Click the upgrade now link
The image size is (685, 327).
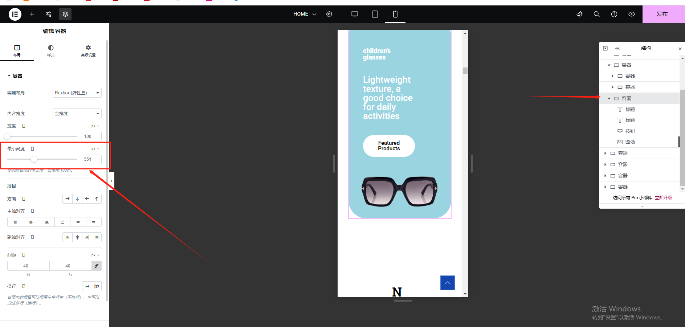tap(663, 198)
